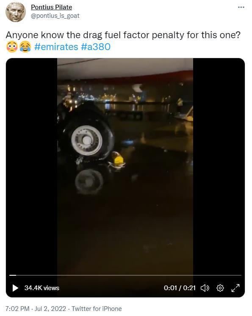Image resolution: width=252 pixels, height=316 pixels.
Task: Open video settings gear icon
Action: tap(220, 288)
